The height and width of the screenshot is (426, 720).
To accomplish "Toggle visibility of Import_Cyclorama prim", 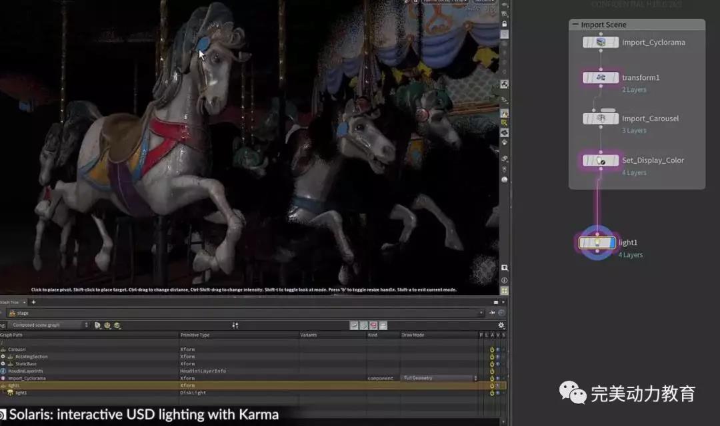I will click(497, 378).
